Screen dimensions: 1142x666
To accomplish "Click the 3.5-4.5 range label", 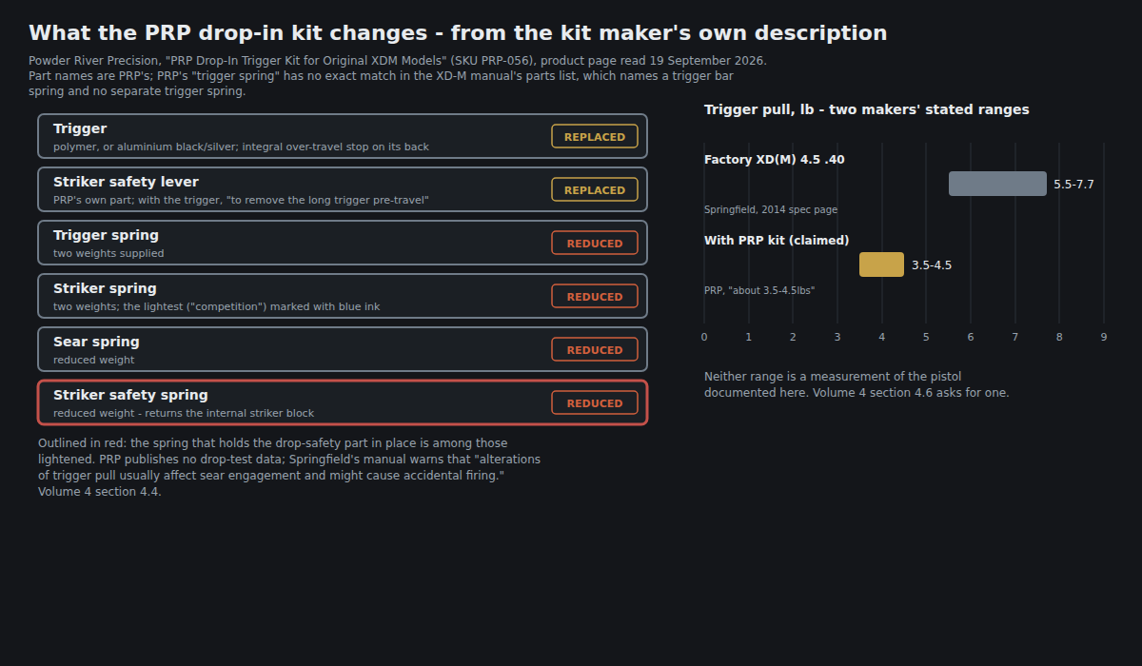I will tap(932, 265).
